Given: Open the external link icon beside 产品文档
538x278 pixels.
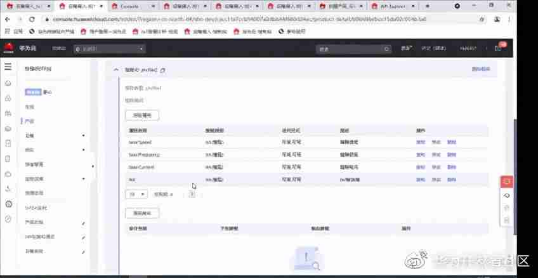Looking at the screenshot, I should (83, 223).
